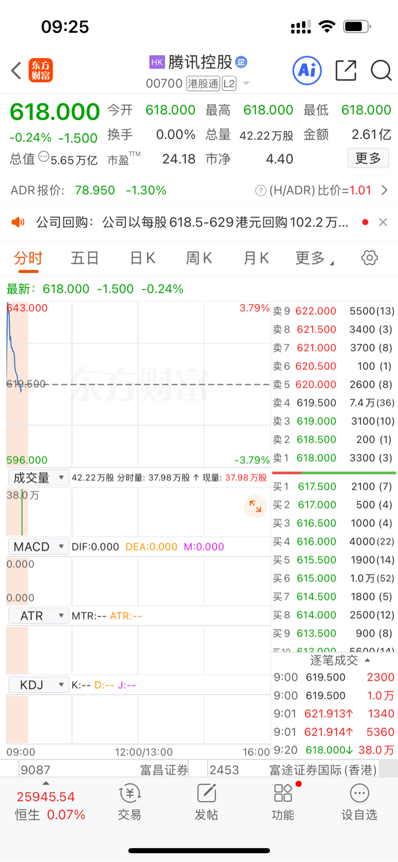Tap the 企 badge beside 腾讯控股
The width and height of the screenshot is (398, 862).
click(241, 62)
